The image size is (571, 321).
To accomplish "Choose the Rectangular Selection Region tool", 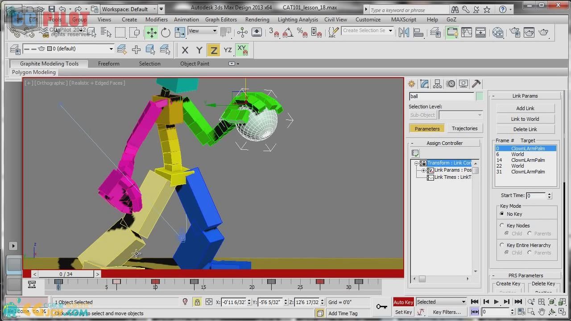I will pyautogui.click(x=120, y=32).
